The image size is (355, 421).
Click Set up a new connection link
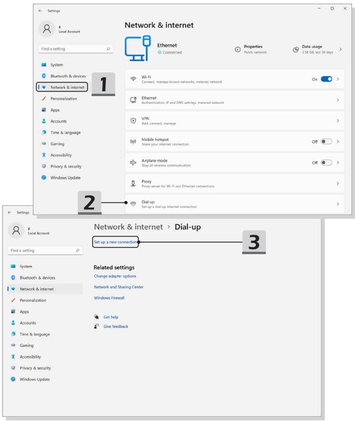click(x=115, y=242)
